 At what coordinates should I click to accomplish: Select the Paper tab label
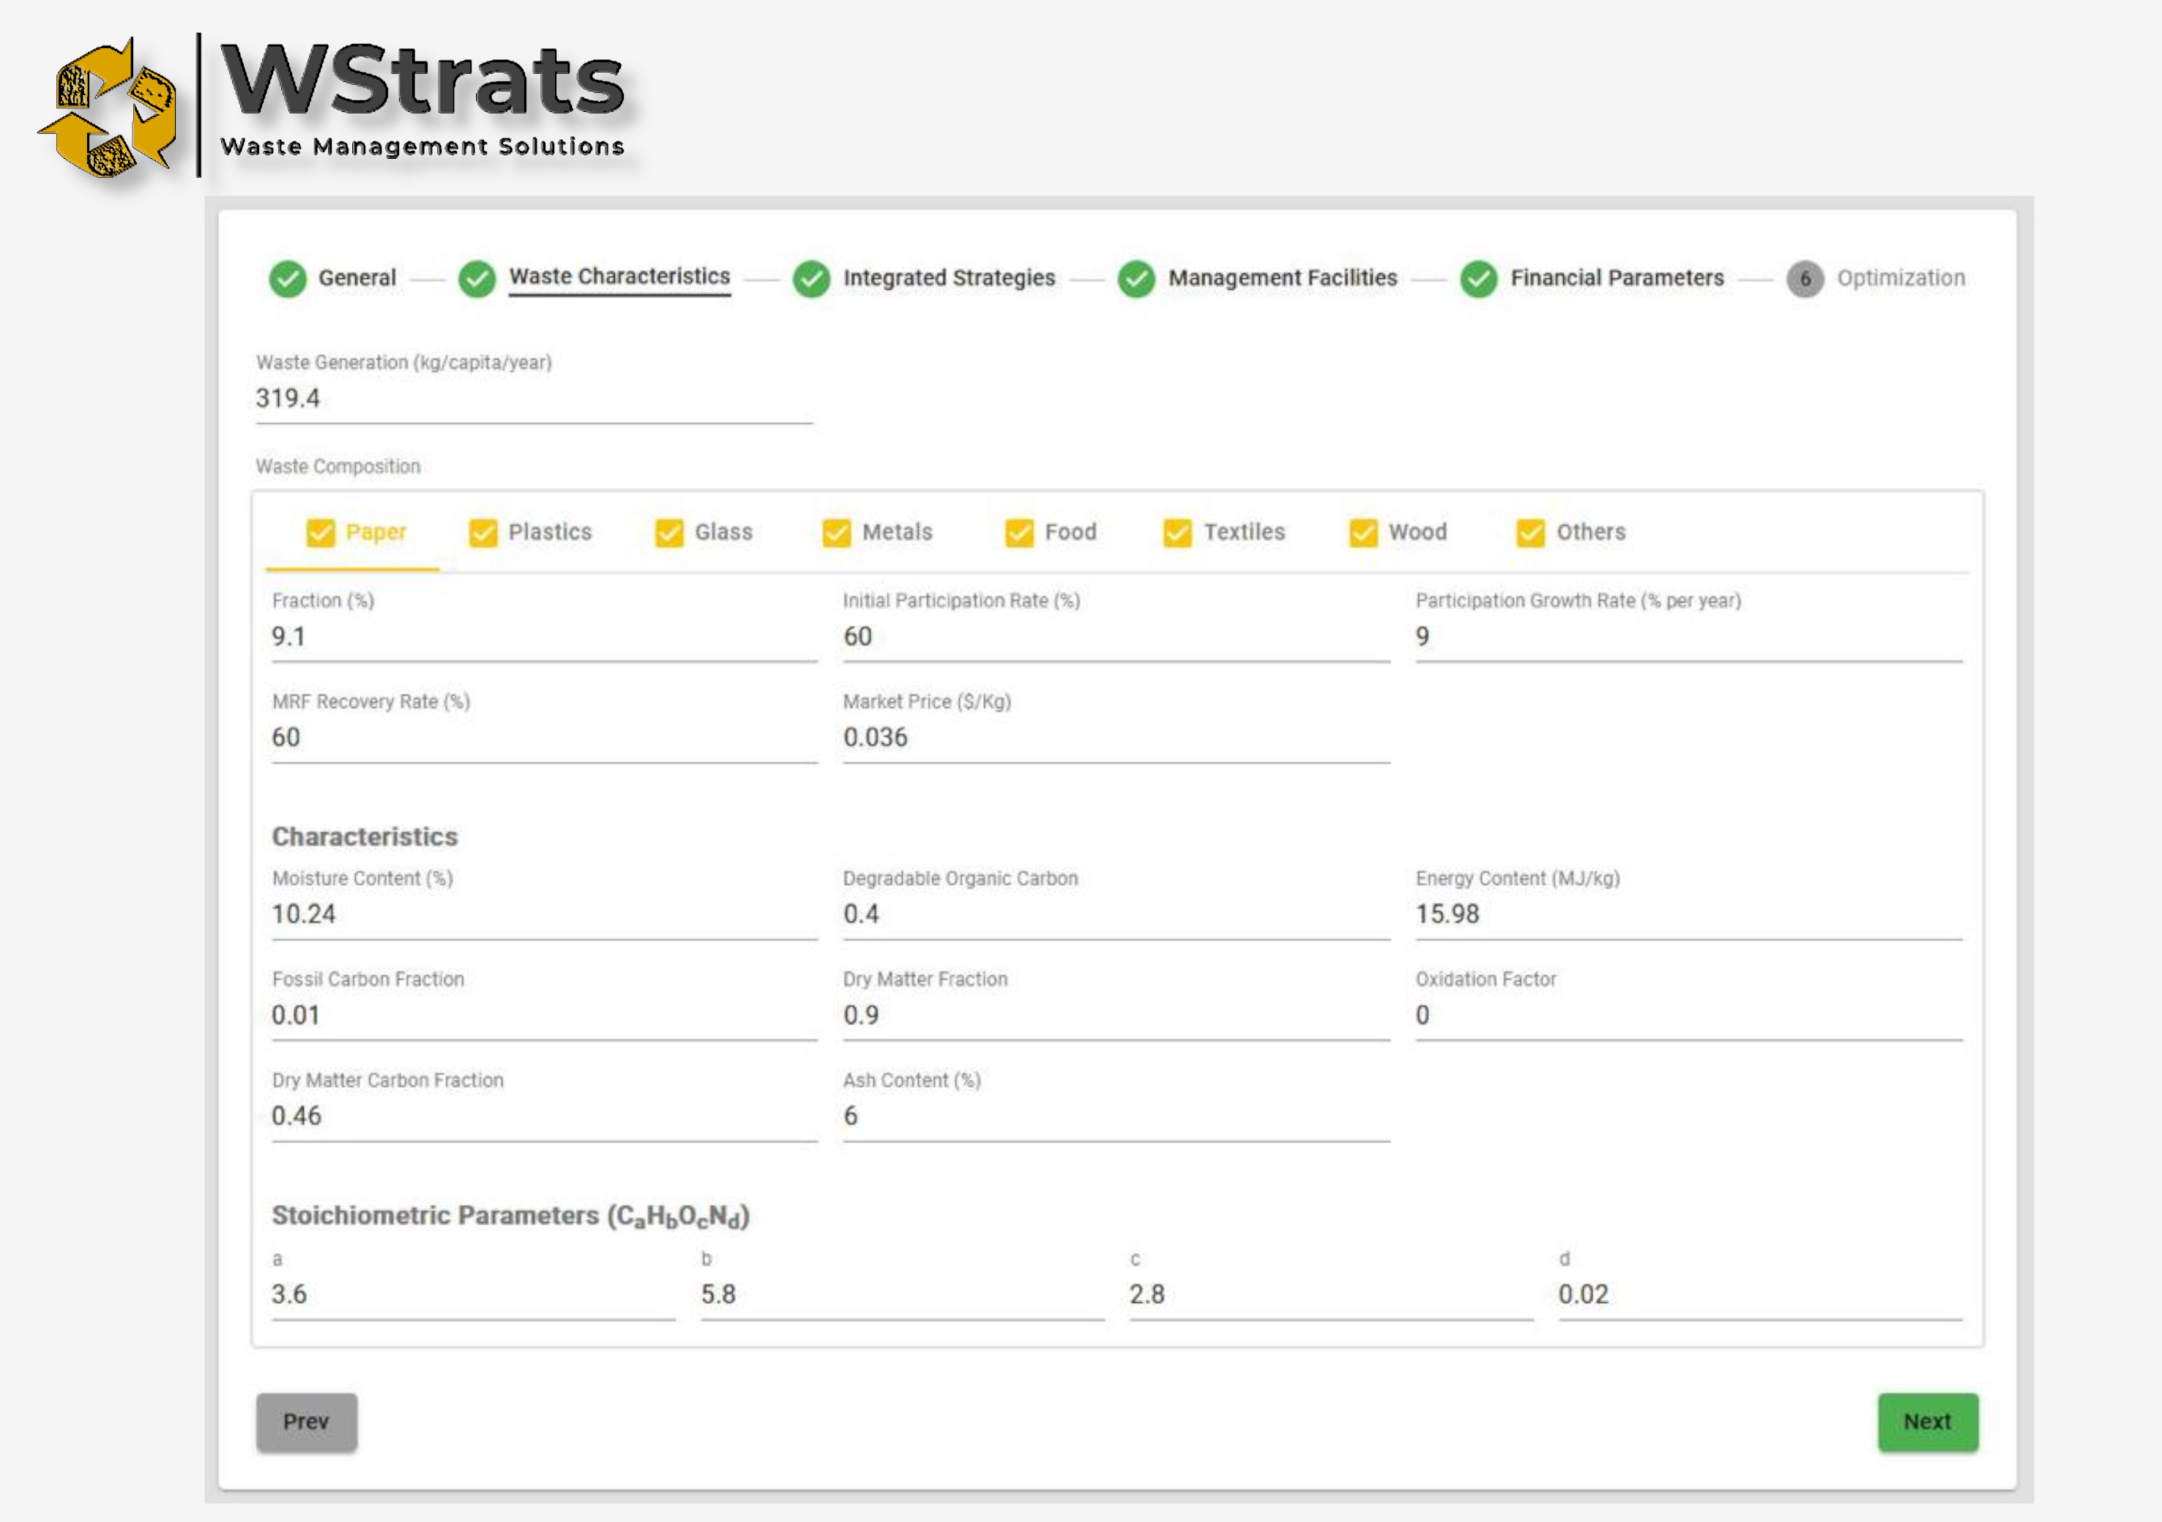(x=376, y=532)
